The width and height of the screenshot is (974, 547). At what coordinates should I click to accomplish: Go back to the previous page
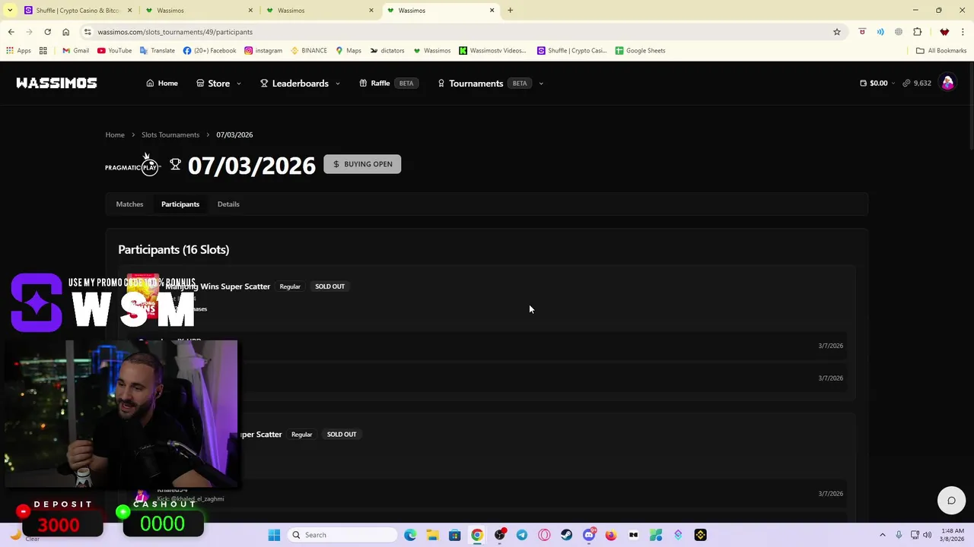click(x=11, y=32)
